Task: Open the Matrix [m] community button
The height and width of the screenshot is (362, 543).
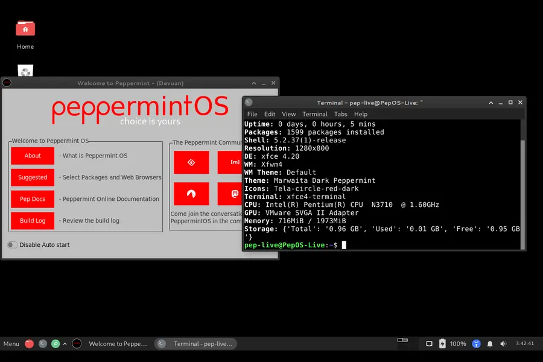Action: (230, 162)
